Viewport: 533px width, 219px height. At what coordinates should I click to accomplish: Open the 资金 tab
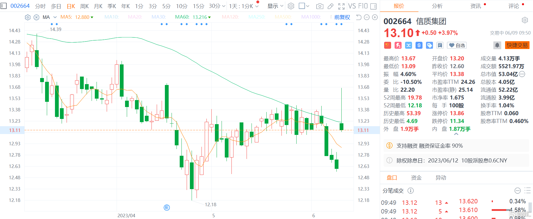(416, 178)
